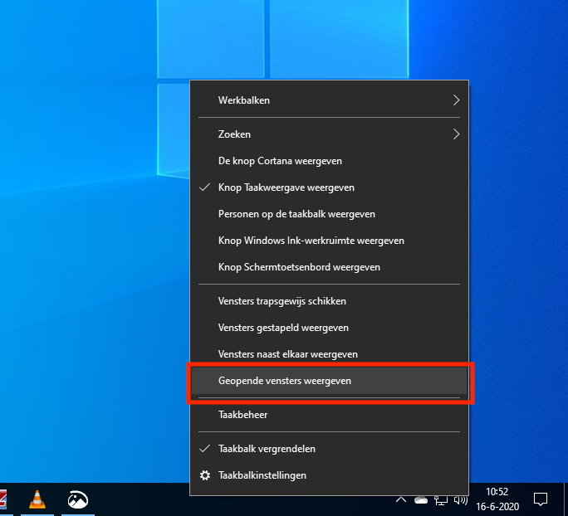Screen dimensions: 568x516
Task: Choose Vensters trapsgewijs schikken
Action: coord(282,301)
